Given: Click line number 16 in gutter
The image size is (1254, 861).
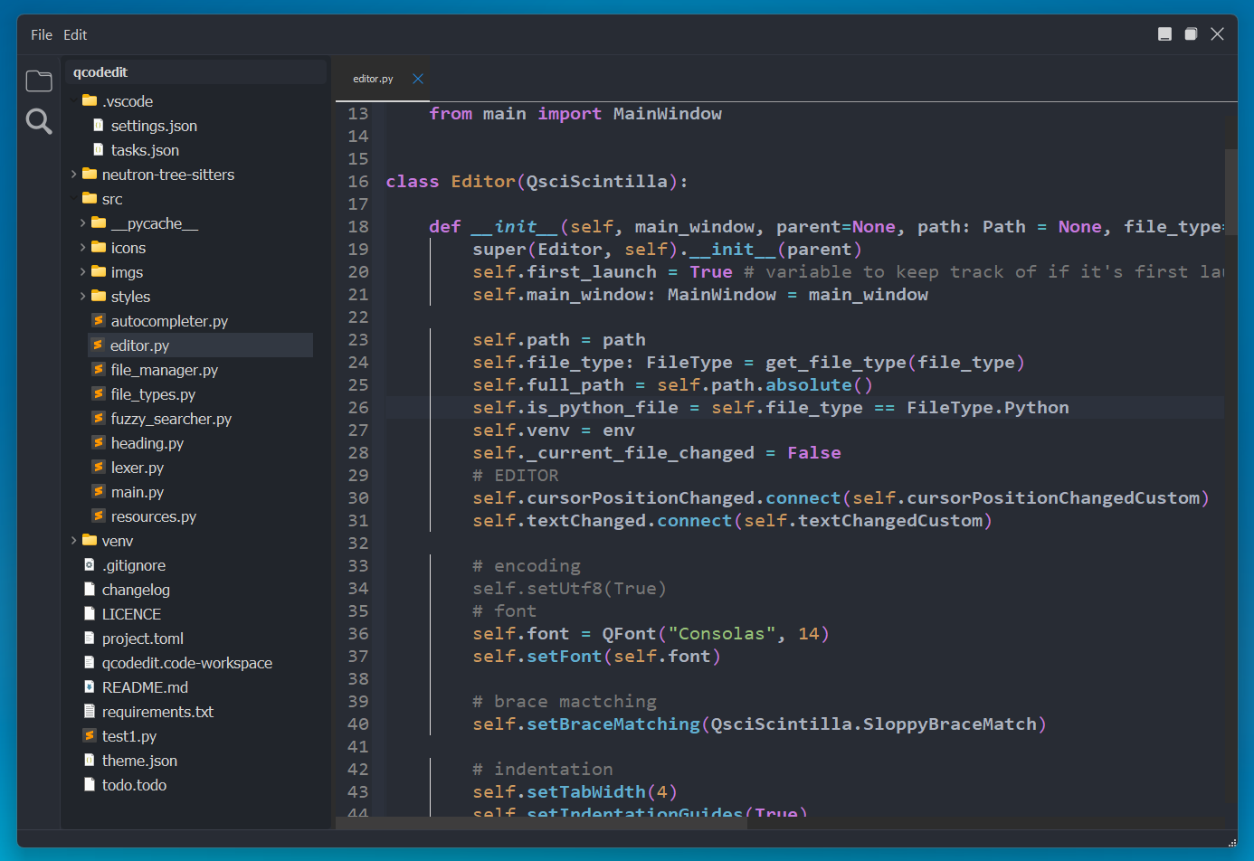Looking at the screenshot, I should click(358, 182).
